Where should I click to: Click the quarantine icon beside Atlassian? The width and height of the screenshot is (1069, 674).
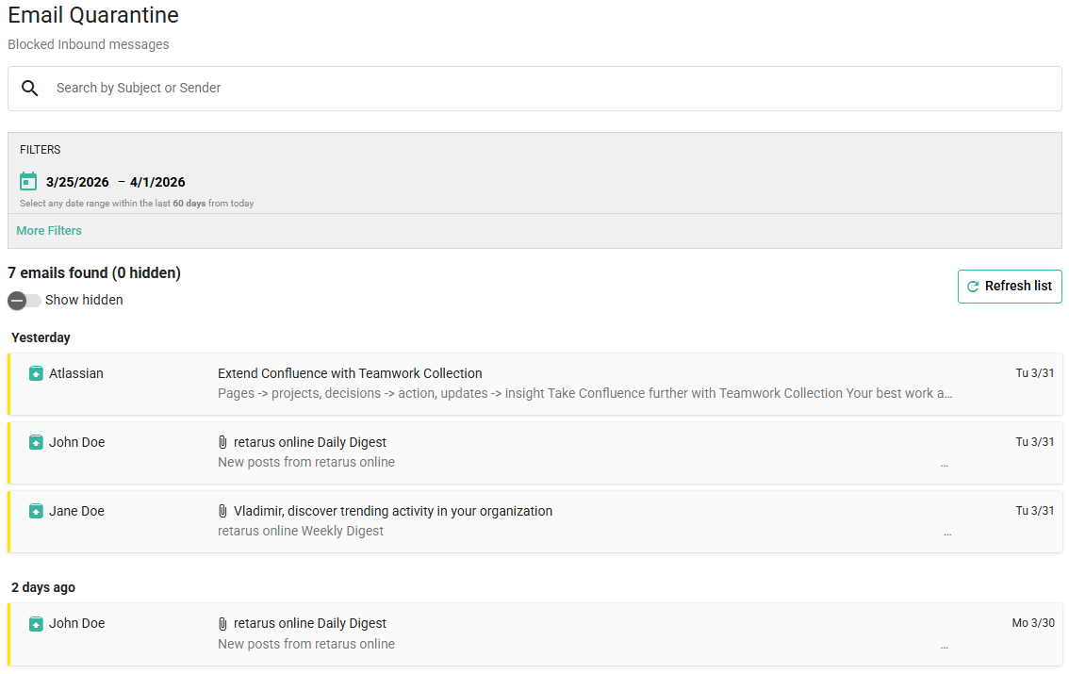coord(36,373)
